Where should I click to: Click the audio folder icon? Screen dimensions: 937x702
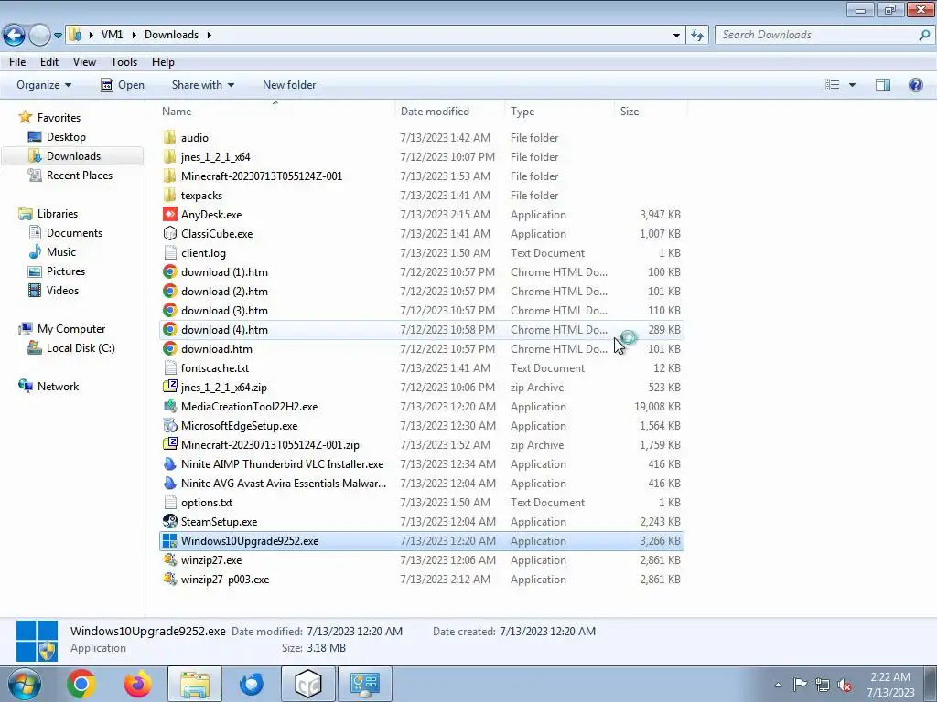point(169,137)
